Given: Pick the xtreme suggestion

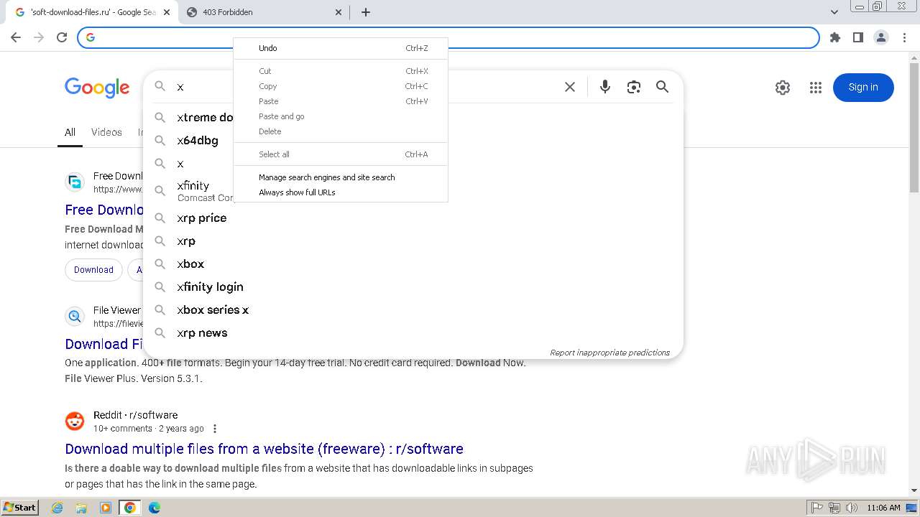Looking at the screenshot, I should [x=188, y=118].
